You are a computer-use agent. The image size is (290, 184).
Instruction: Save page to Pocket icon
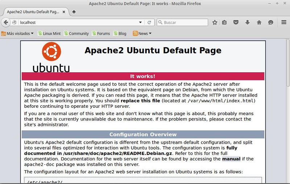tap(236, 23)
